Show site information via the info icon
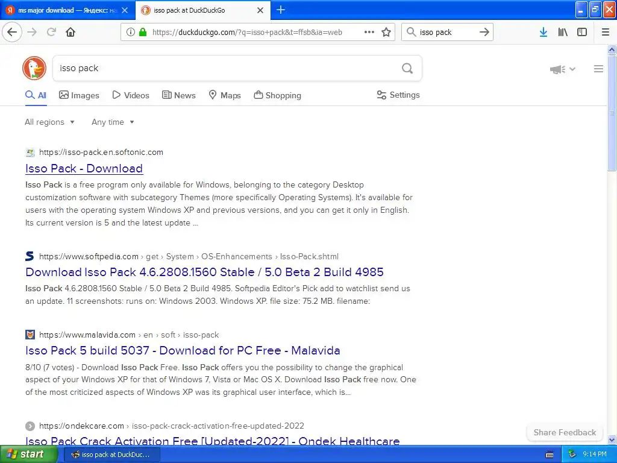This screenshot has width=617, height=463. [x=130, y=32]
